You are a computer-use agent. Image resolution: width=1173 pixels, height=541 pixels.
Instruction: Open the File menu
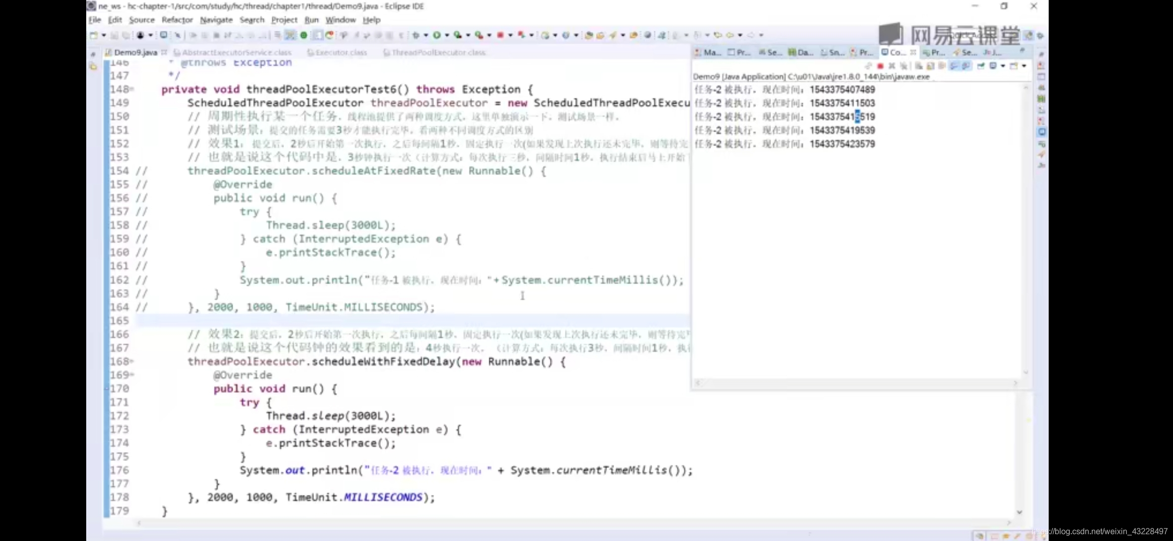coord(94,20)
